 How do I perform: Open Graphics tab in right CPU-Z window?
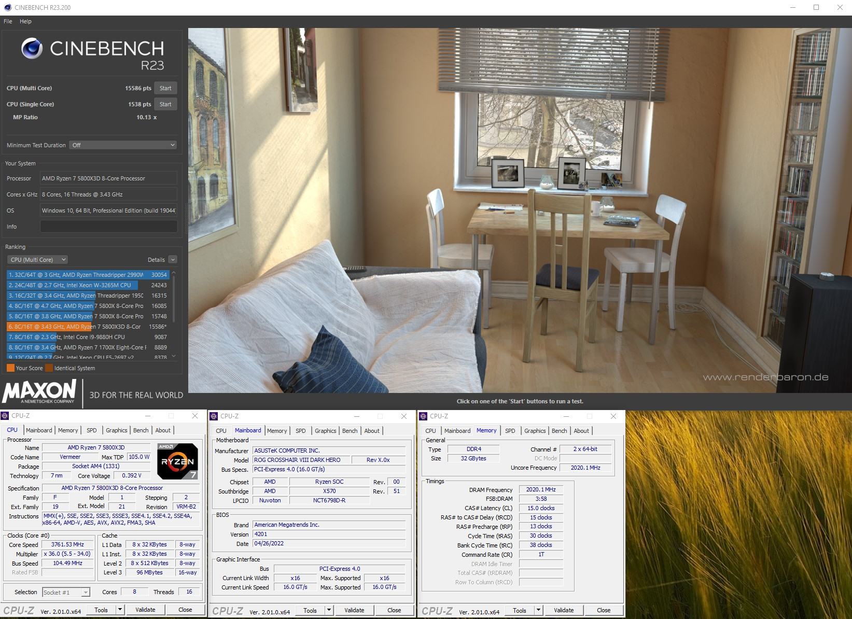[535, 431]
